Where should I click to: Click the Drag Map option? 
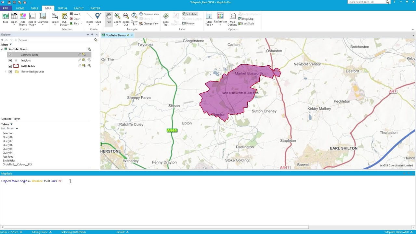click(x=246, y=19)
